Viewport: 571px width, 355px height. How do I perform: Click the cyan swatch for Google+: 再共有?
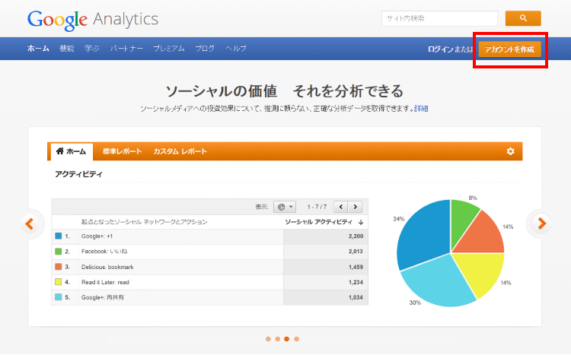point(59,297)
